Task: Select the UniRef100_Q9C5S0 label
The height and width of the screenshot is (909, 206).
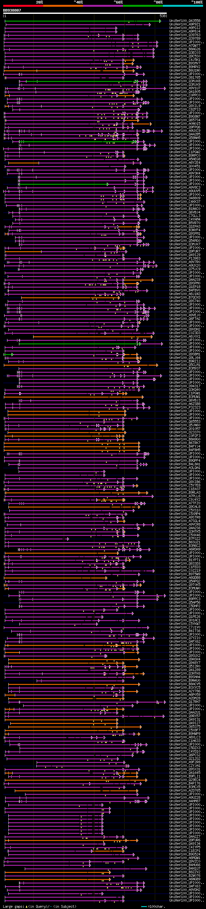Action: tap(185, 56)
